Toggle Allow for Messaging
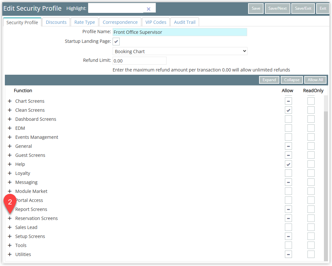This screenshot has width=332, height=266. click(x=288, y=182)
